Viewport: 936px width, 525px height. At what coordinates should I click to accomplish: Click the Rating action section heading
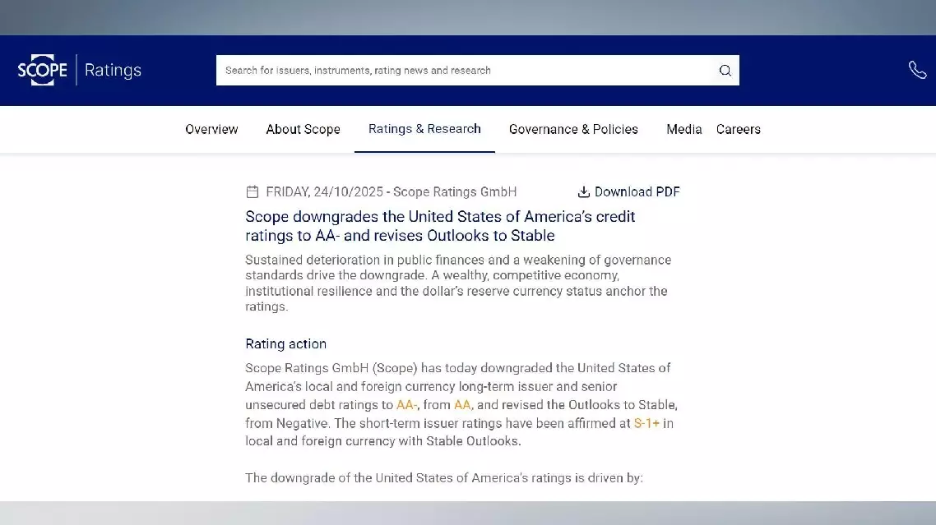tap(285, 344)
